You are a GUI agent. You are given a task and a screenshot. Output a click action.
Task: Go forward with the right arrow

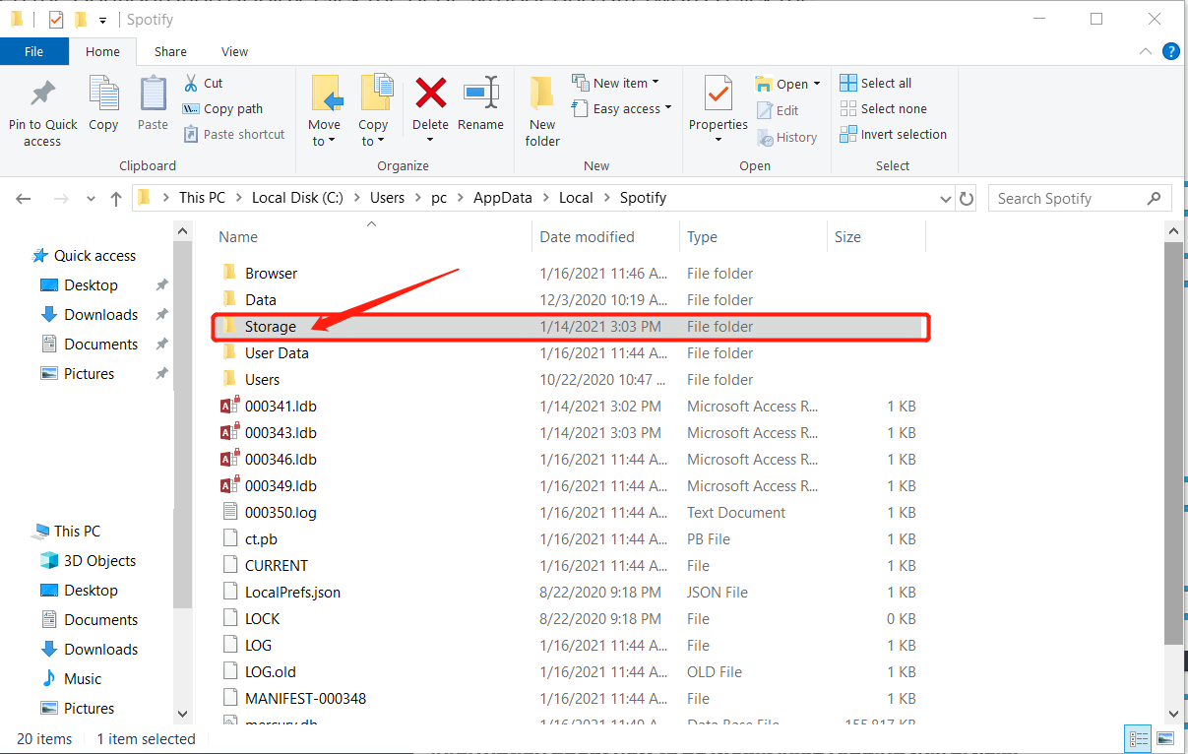click(60, 199)
